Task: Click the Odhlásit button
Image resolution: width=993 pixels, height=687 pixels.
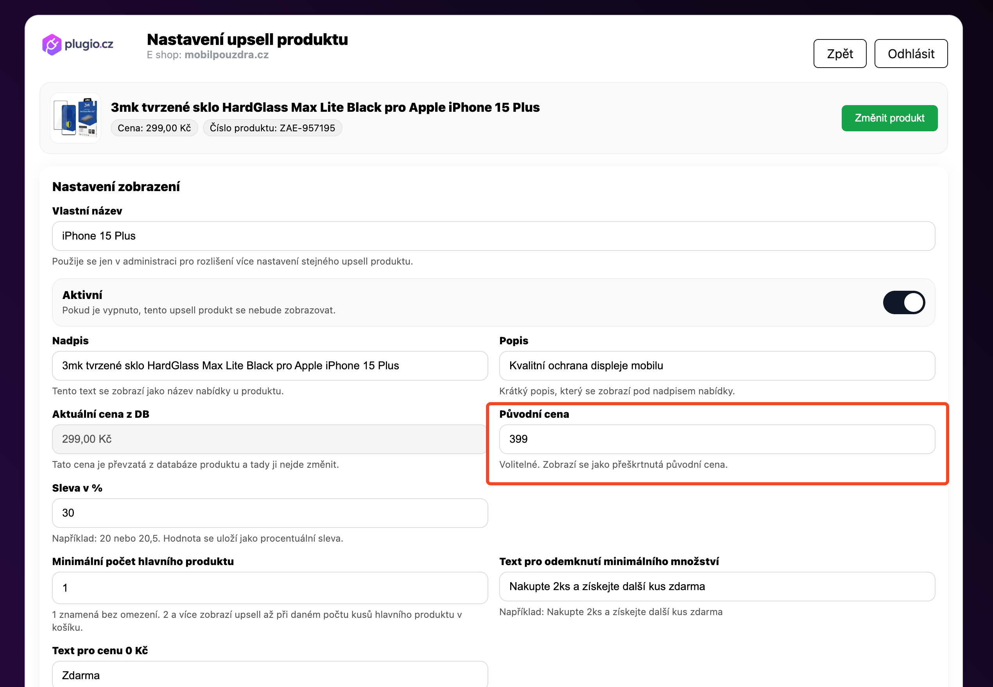Action: point(911,54)
